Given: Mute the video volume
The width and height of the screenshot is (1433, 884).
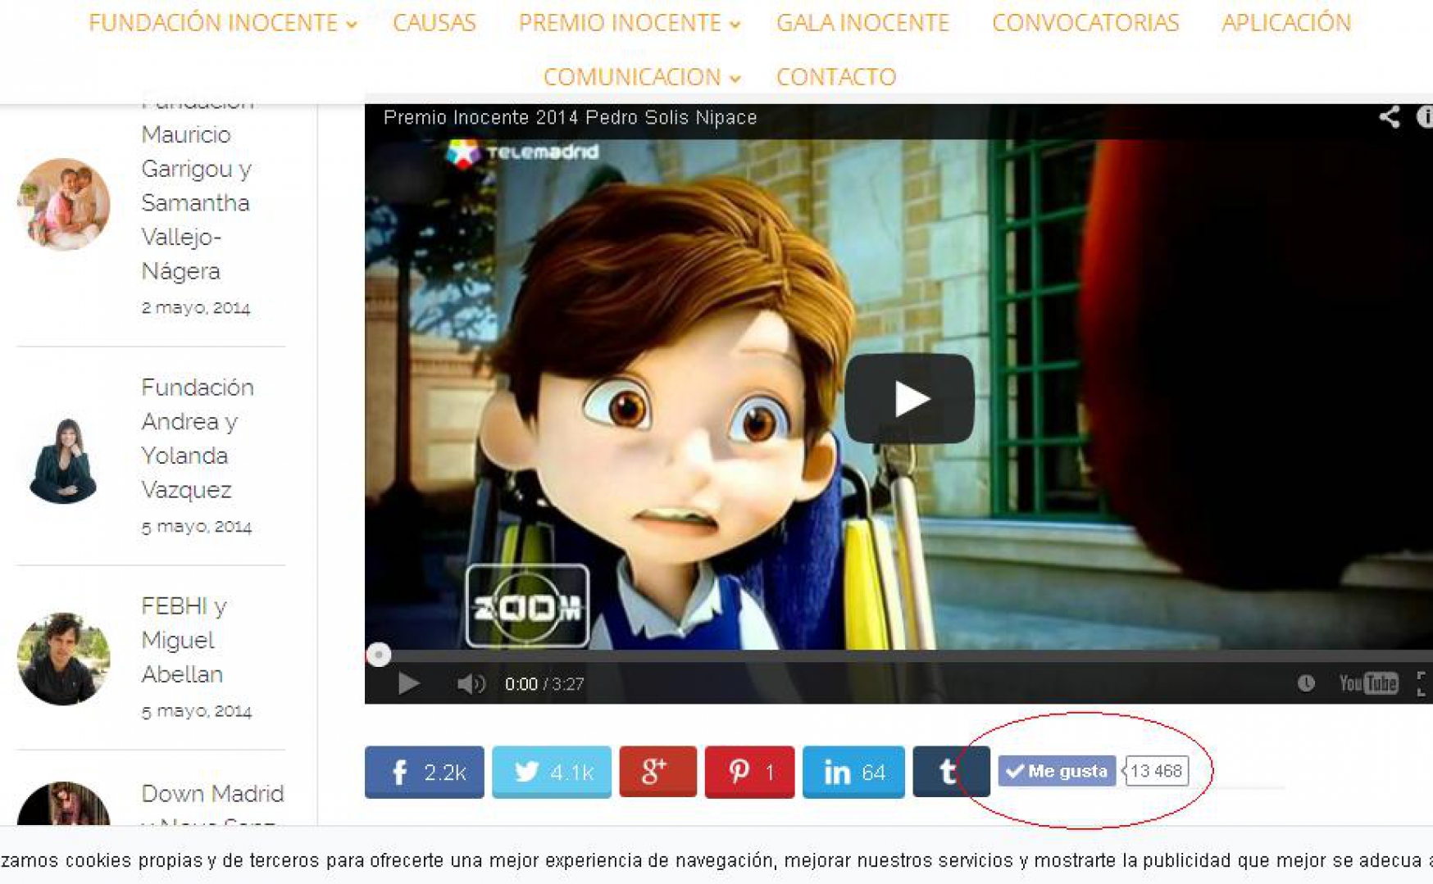Looking at the screenshot, I should (x=471, y=683).
